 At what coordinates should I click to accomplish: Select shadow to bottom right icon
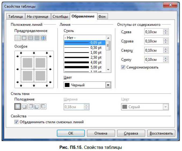24,106
